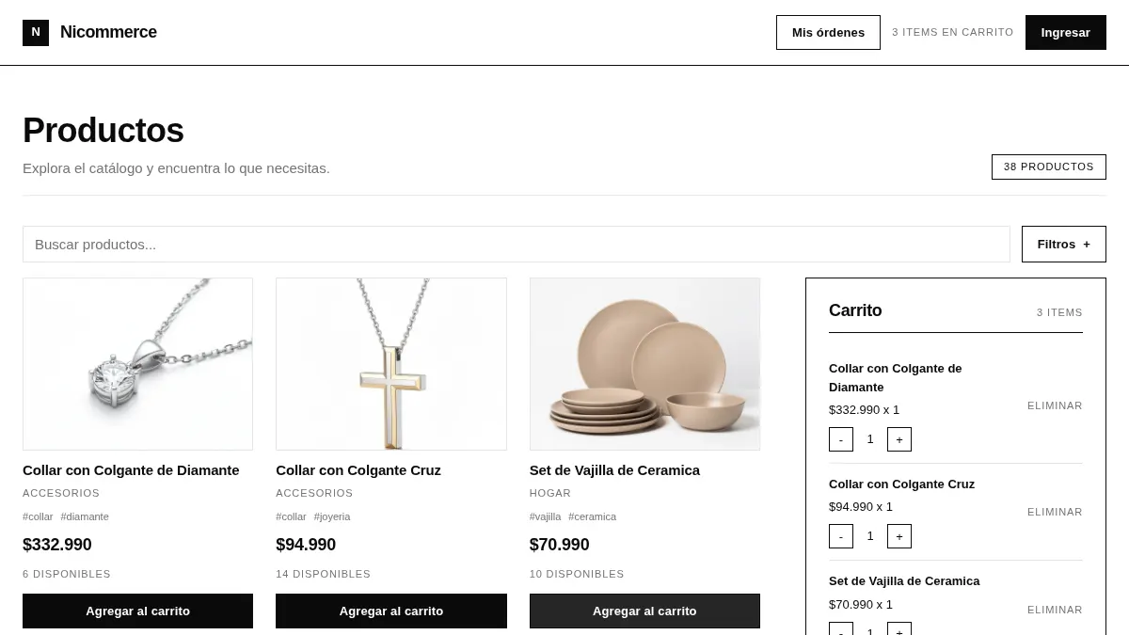Open the diamond pendant necklace product image
The image size is (1129, 635).
click(137, 364)
